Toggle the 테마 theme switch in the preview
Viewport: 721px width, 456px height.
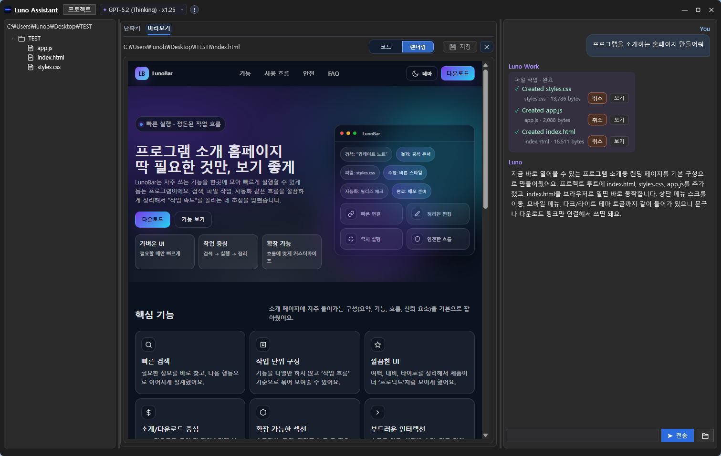tap(421, 73)
